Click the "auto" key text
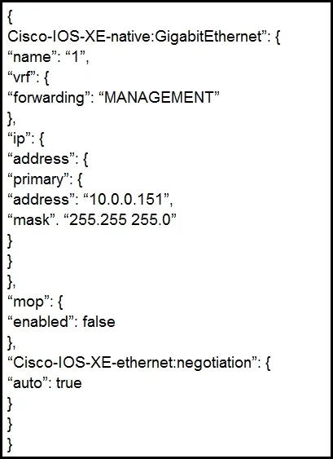 pyautogui.click(x=29, y=383)
